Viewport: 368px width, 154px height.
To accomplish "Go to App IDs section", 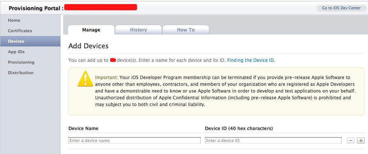I will click(16, 52).
